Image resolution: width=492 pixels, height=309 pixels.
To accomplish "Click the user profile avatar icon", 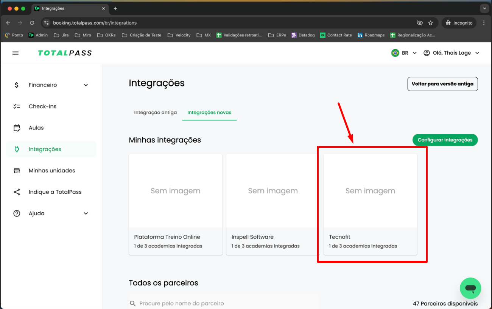I will [427, 53].
